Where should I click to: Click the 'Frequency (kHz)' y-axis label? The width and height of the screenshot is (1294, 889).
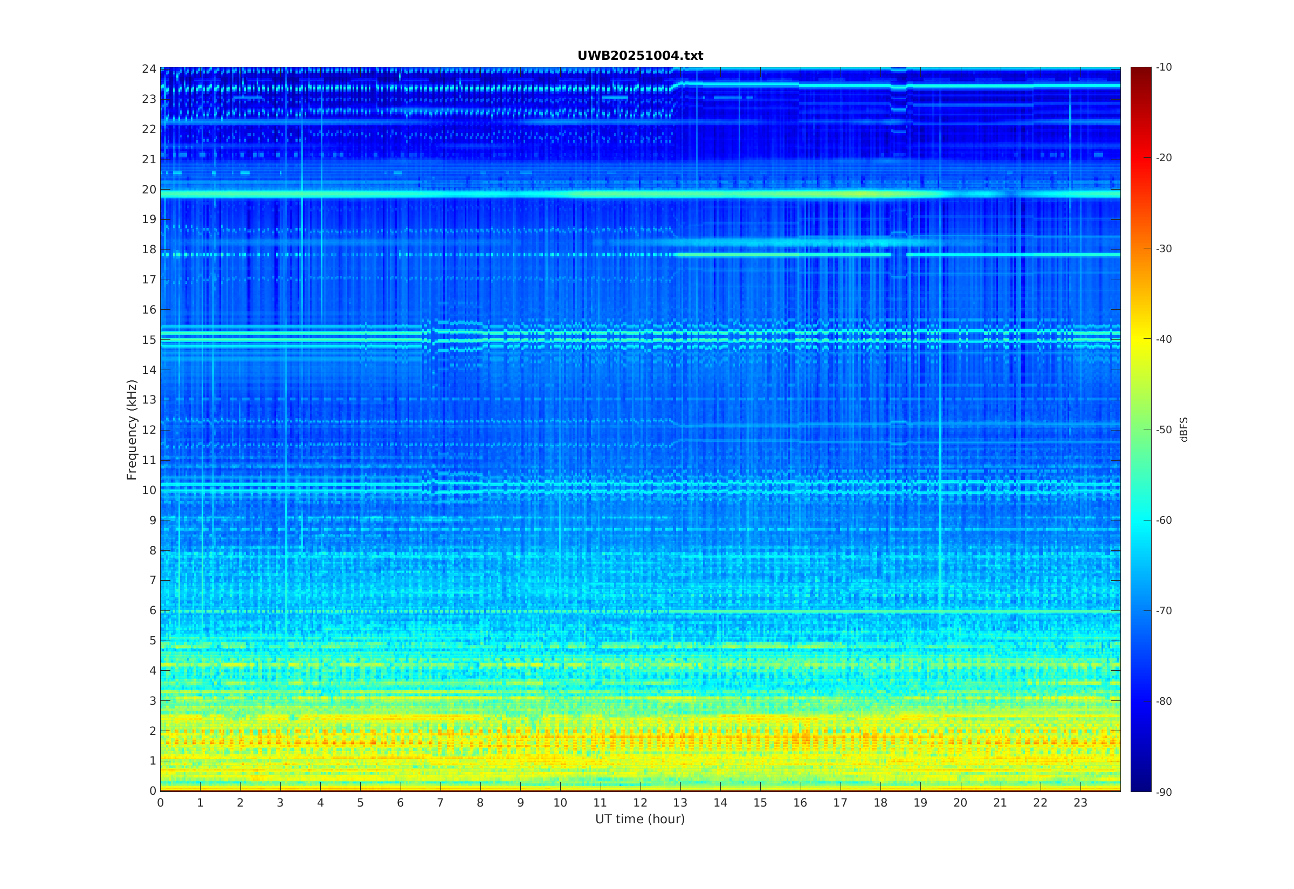pos(132,429)
